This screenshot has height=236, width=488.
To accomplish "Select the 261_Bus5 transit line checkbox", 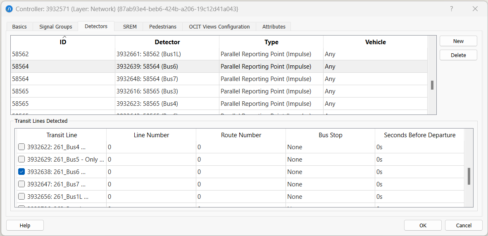I will (x=21, y=160).
